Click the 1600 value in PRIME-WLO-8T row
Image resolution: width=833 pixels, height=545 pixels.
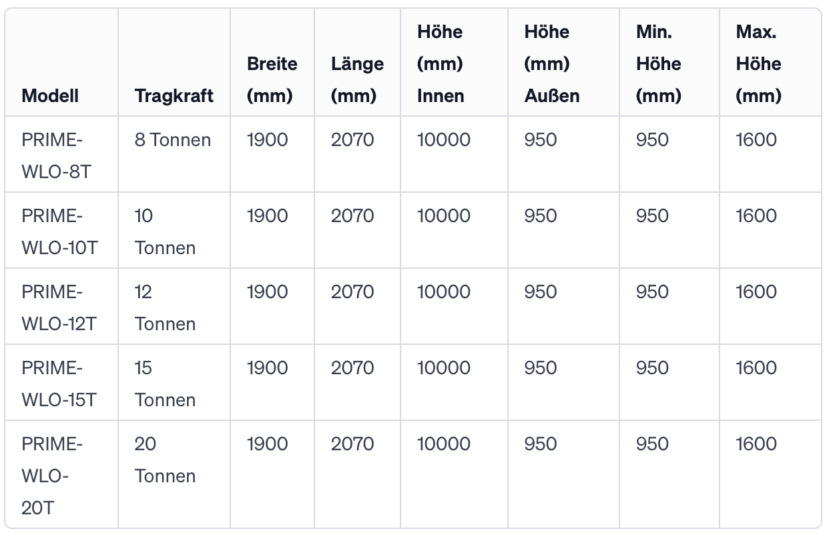click(x=756, y=139)
